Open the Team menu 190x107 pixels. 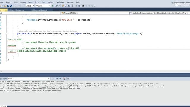pyautogui.click(x=30, y=2)
